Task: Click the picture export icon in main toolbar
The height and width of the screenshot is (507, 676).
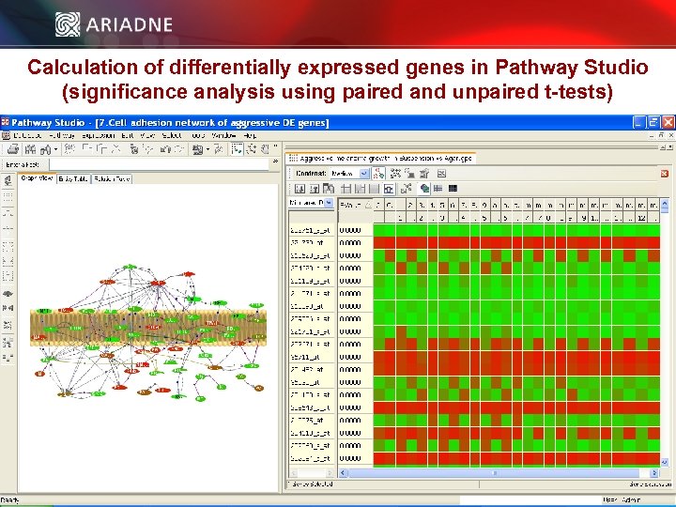Action: (197, 149)
